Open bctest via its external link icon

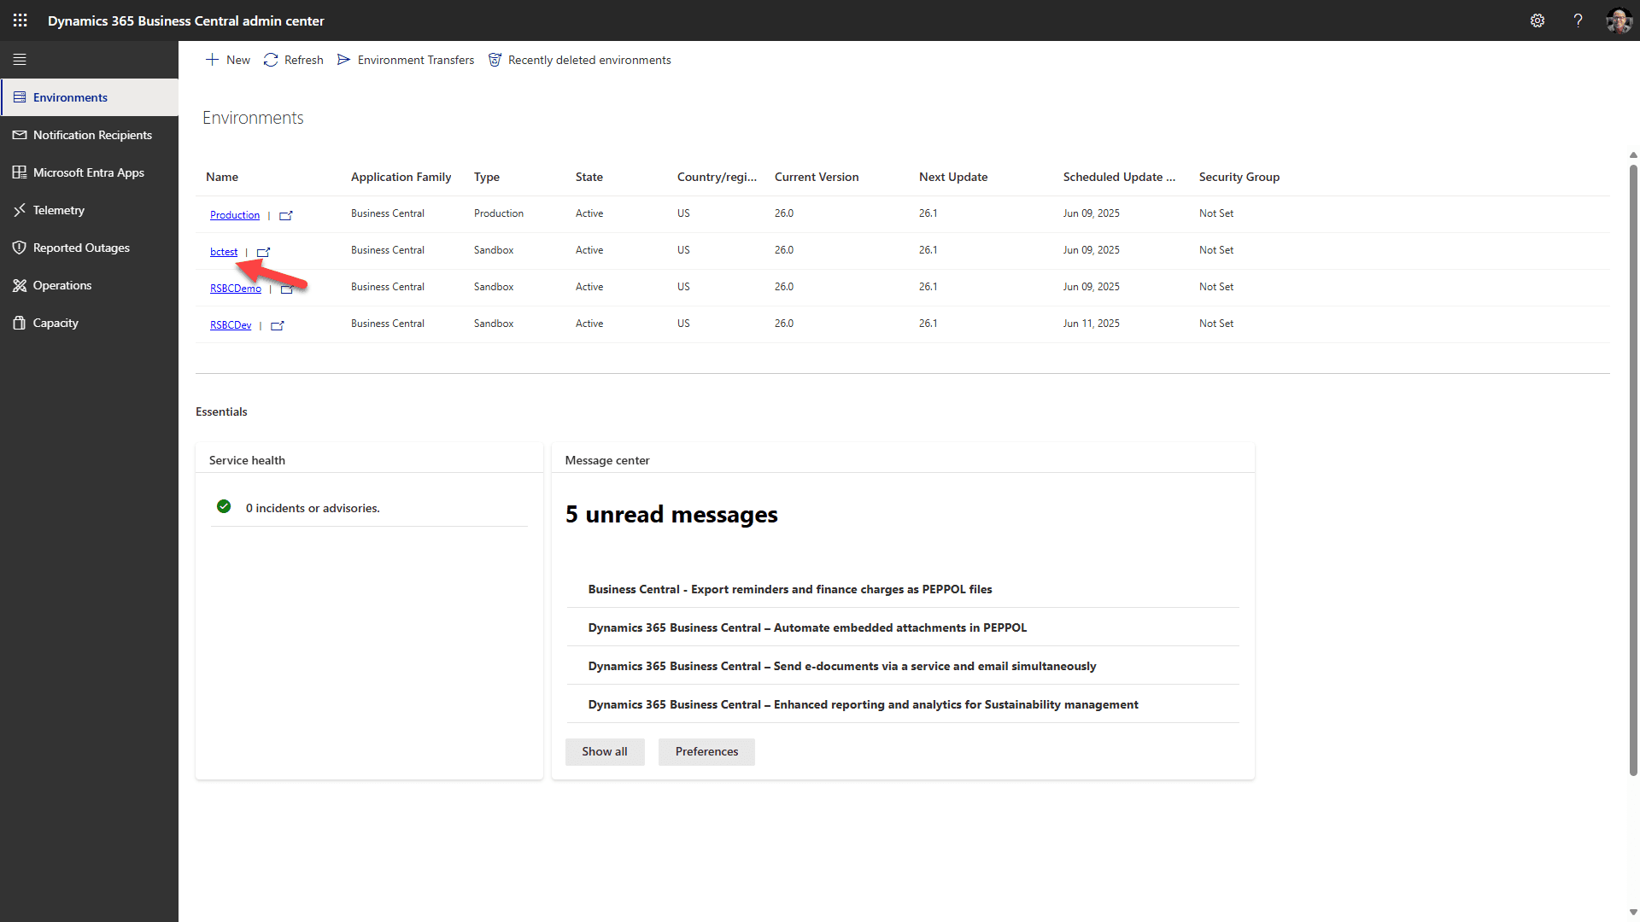pyautogui.click(x=263, y=252)
